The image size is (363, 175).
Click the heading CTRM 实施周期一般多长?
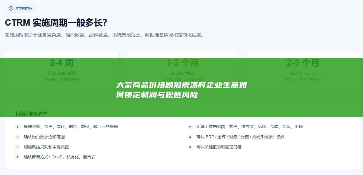tap(56, 22)
